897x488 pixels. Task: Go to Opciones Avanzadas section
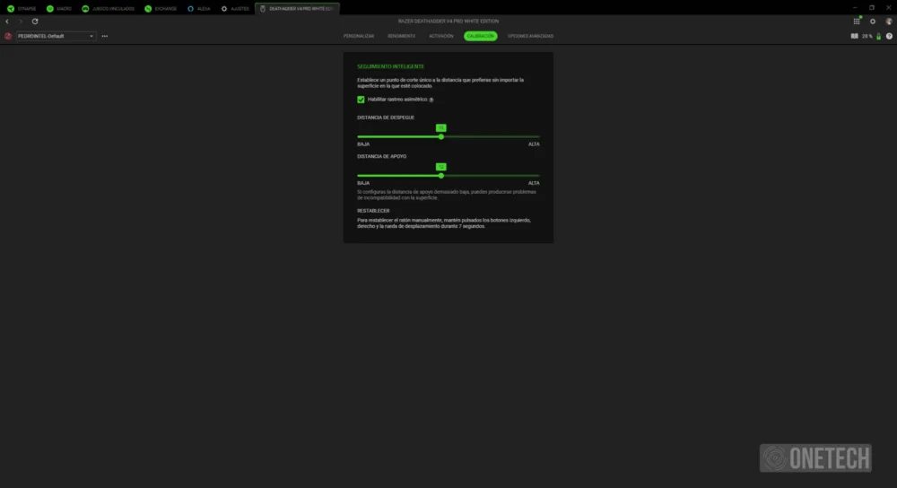pos(530,36)
